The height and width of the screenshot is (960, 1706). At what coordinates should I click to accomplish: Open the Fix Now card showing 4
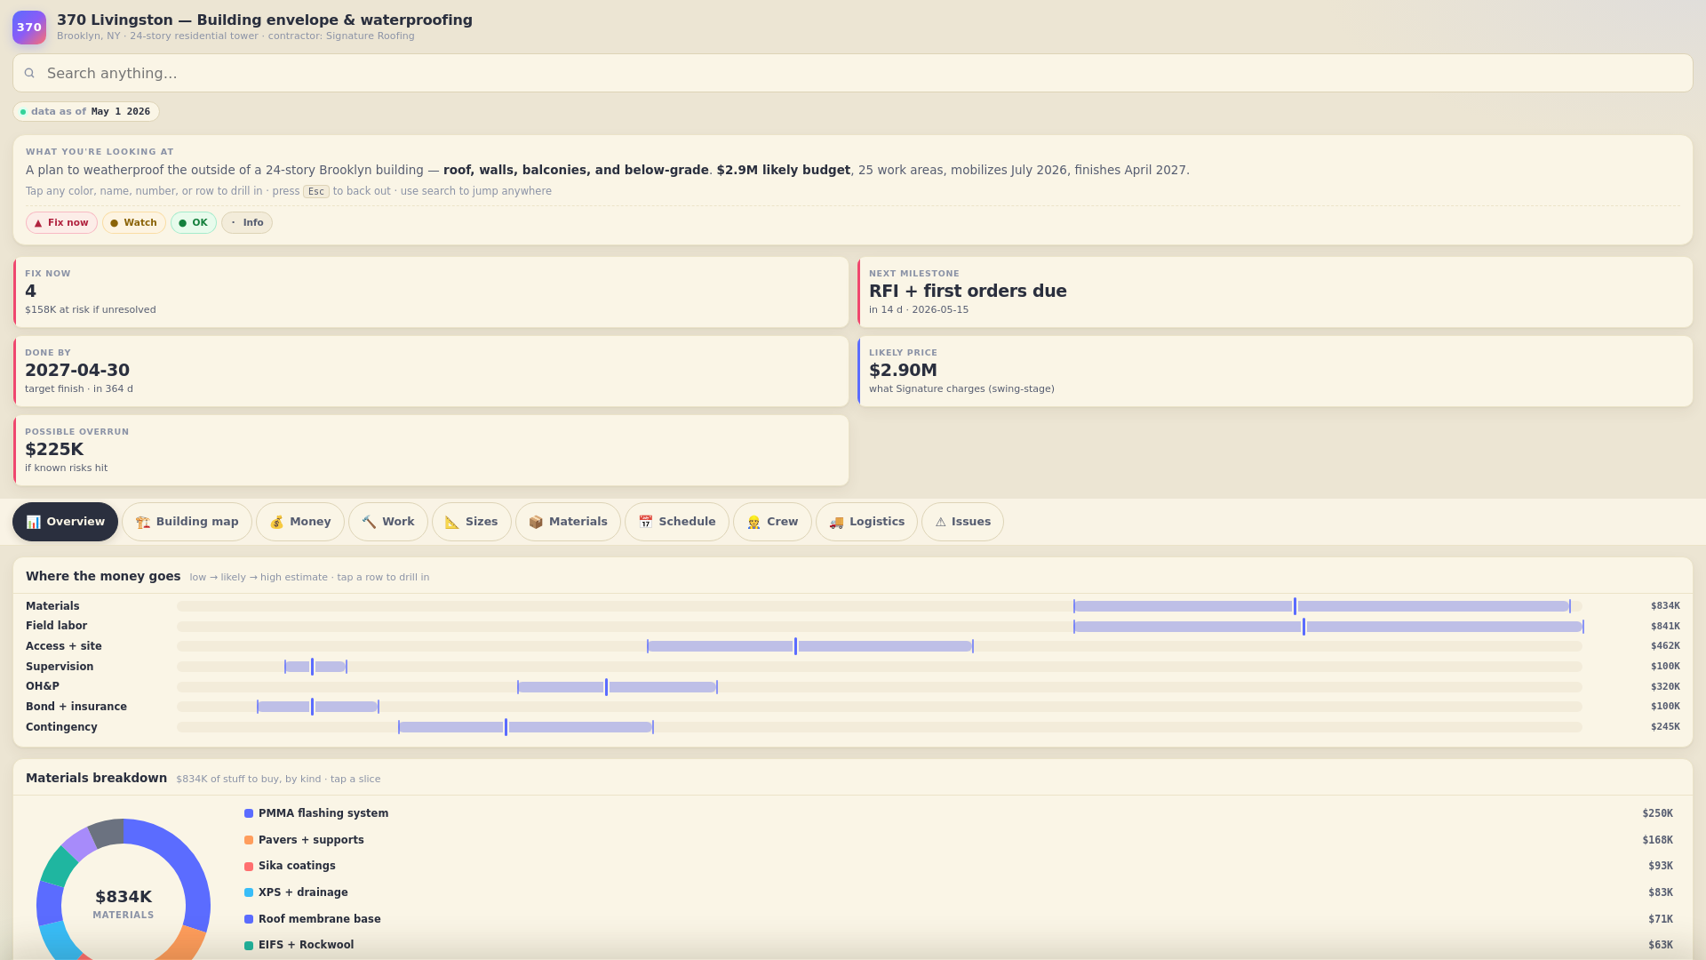click(431, 292)
